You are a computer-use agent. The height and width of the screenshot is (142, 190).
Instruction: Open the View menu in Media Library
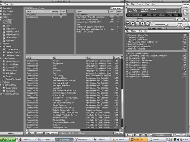[6, 4]
